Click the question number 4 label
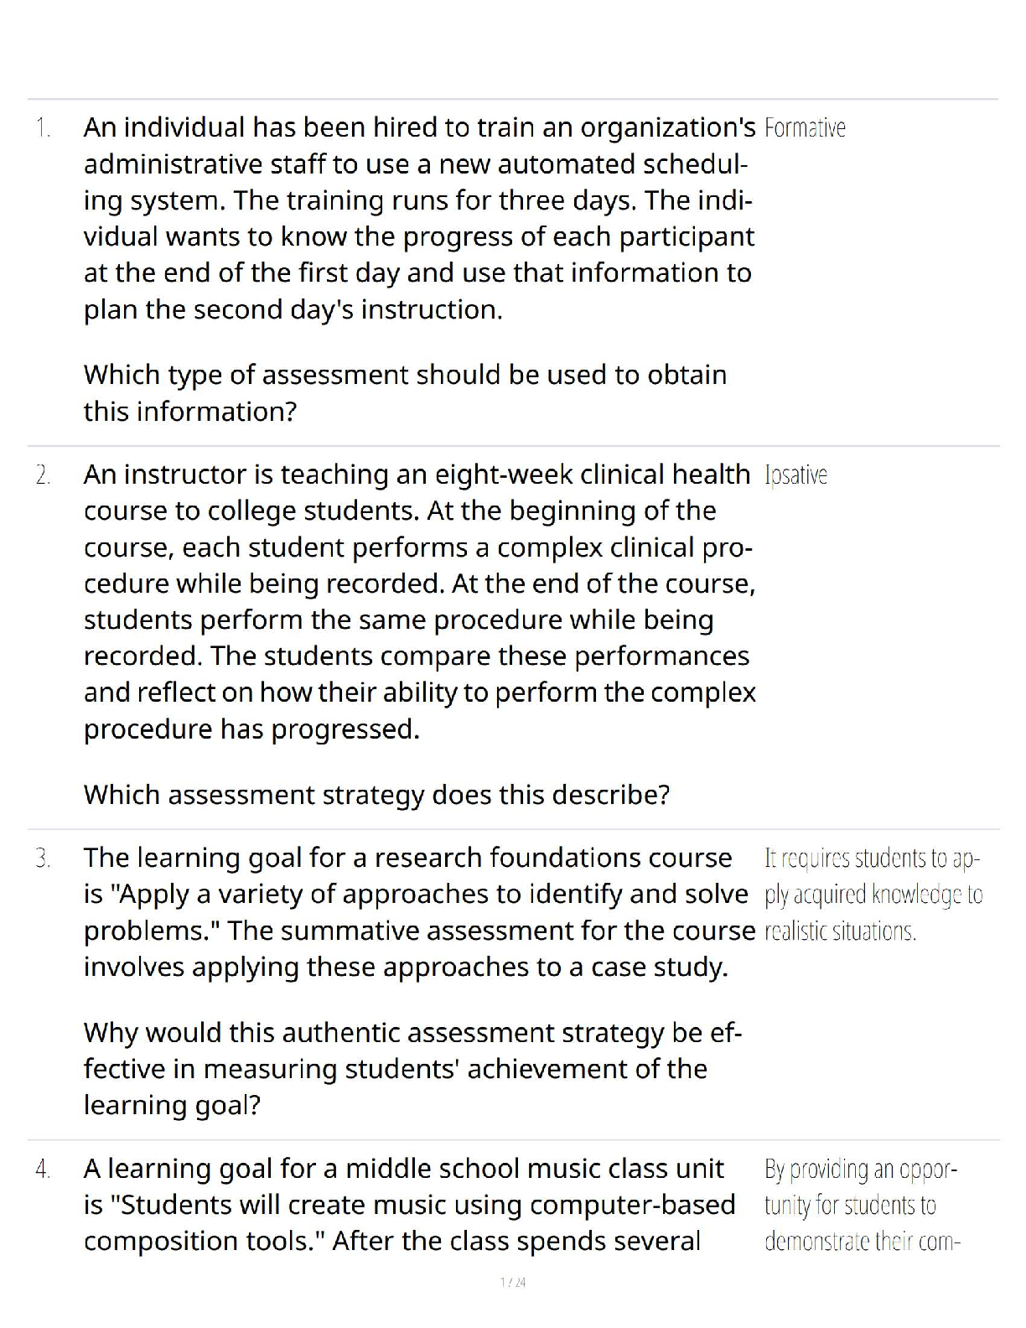This screenshot has width=1026, height=1328. [44, 1169]
